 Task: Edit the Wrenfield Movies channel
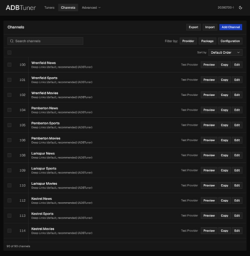point(237,95)
